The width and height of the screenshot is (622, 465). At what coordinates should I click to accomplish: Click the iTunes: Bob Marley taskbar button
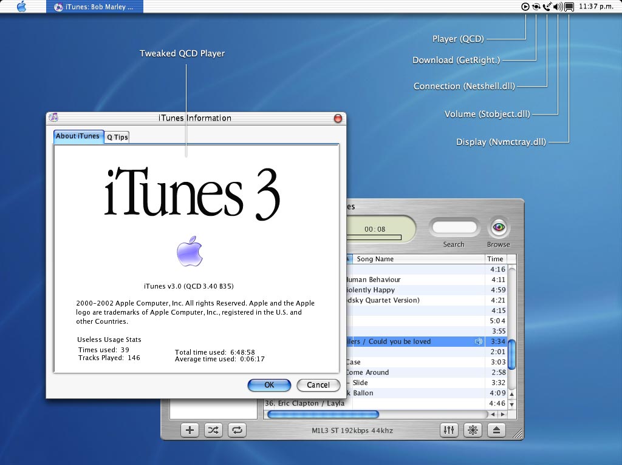(94, 7)
